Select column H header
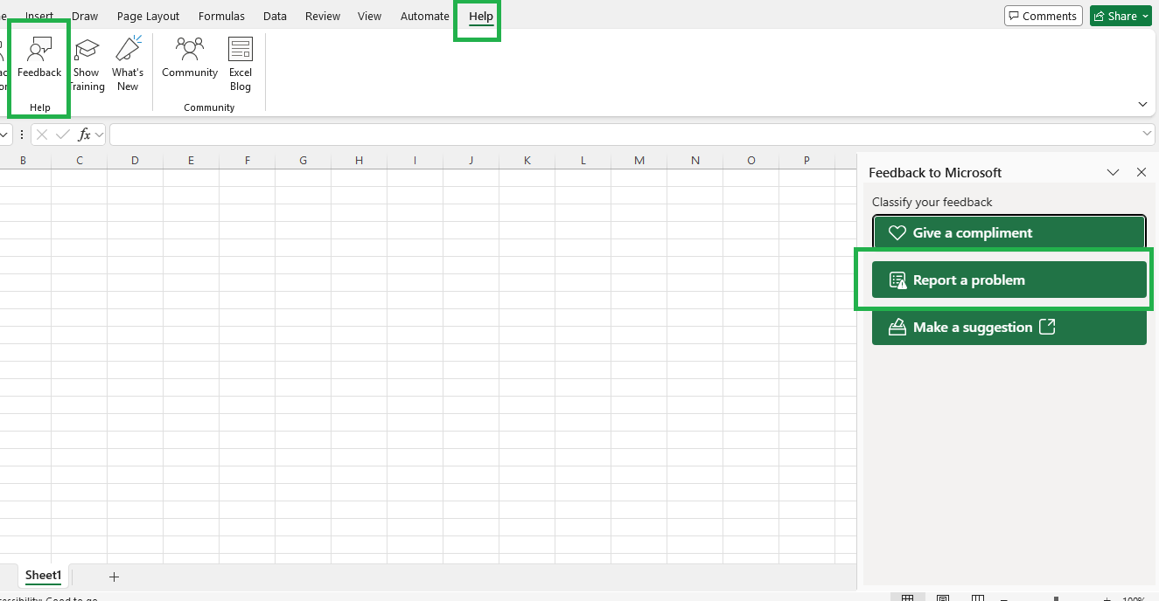The image size is (1159, 601). (359, 161)
